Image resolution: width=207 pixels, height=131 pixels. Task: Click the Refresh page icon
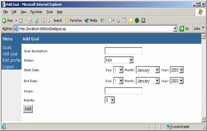(x=37, y=21)
